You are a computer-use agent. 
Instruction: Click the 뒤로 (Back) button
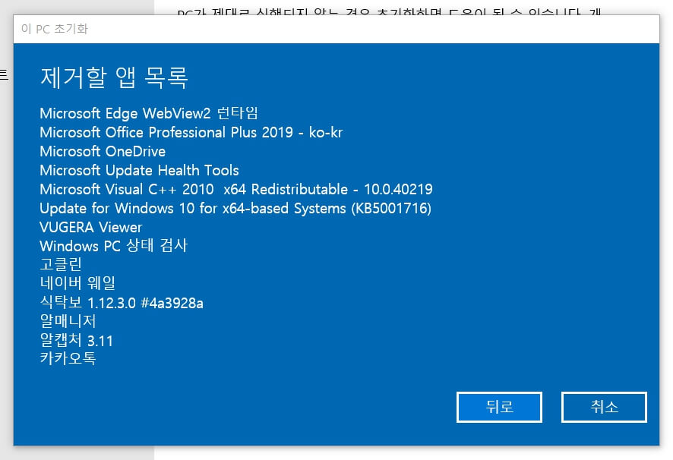tap(499, 407)
